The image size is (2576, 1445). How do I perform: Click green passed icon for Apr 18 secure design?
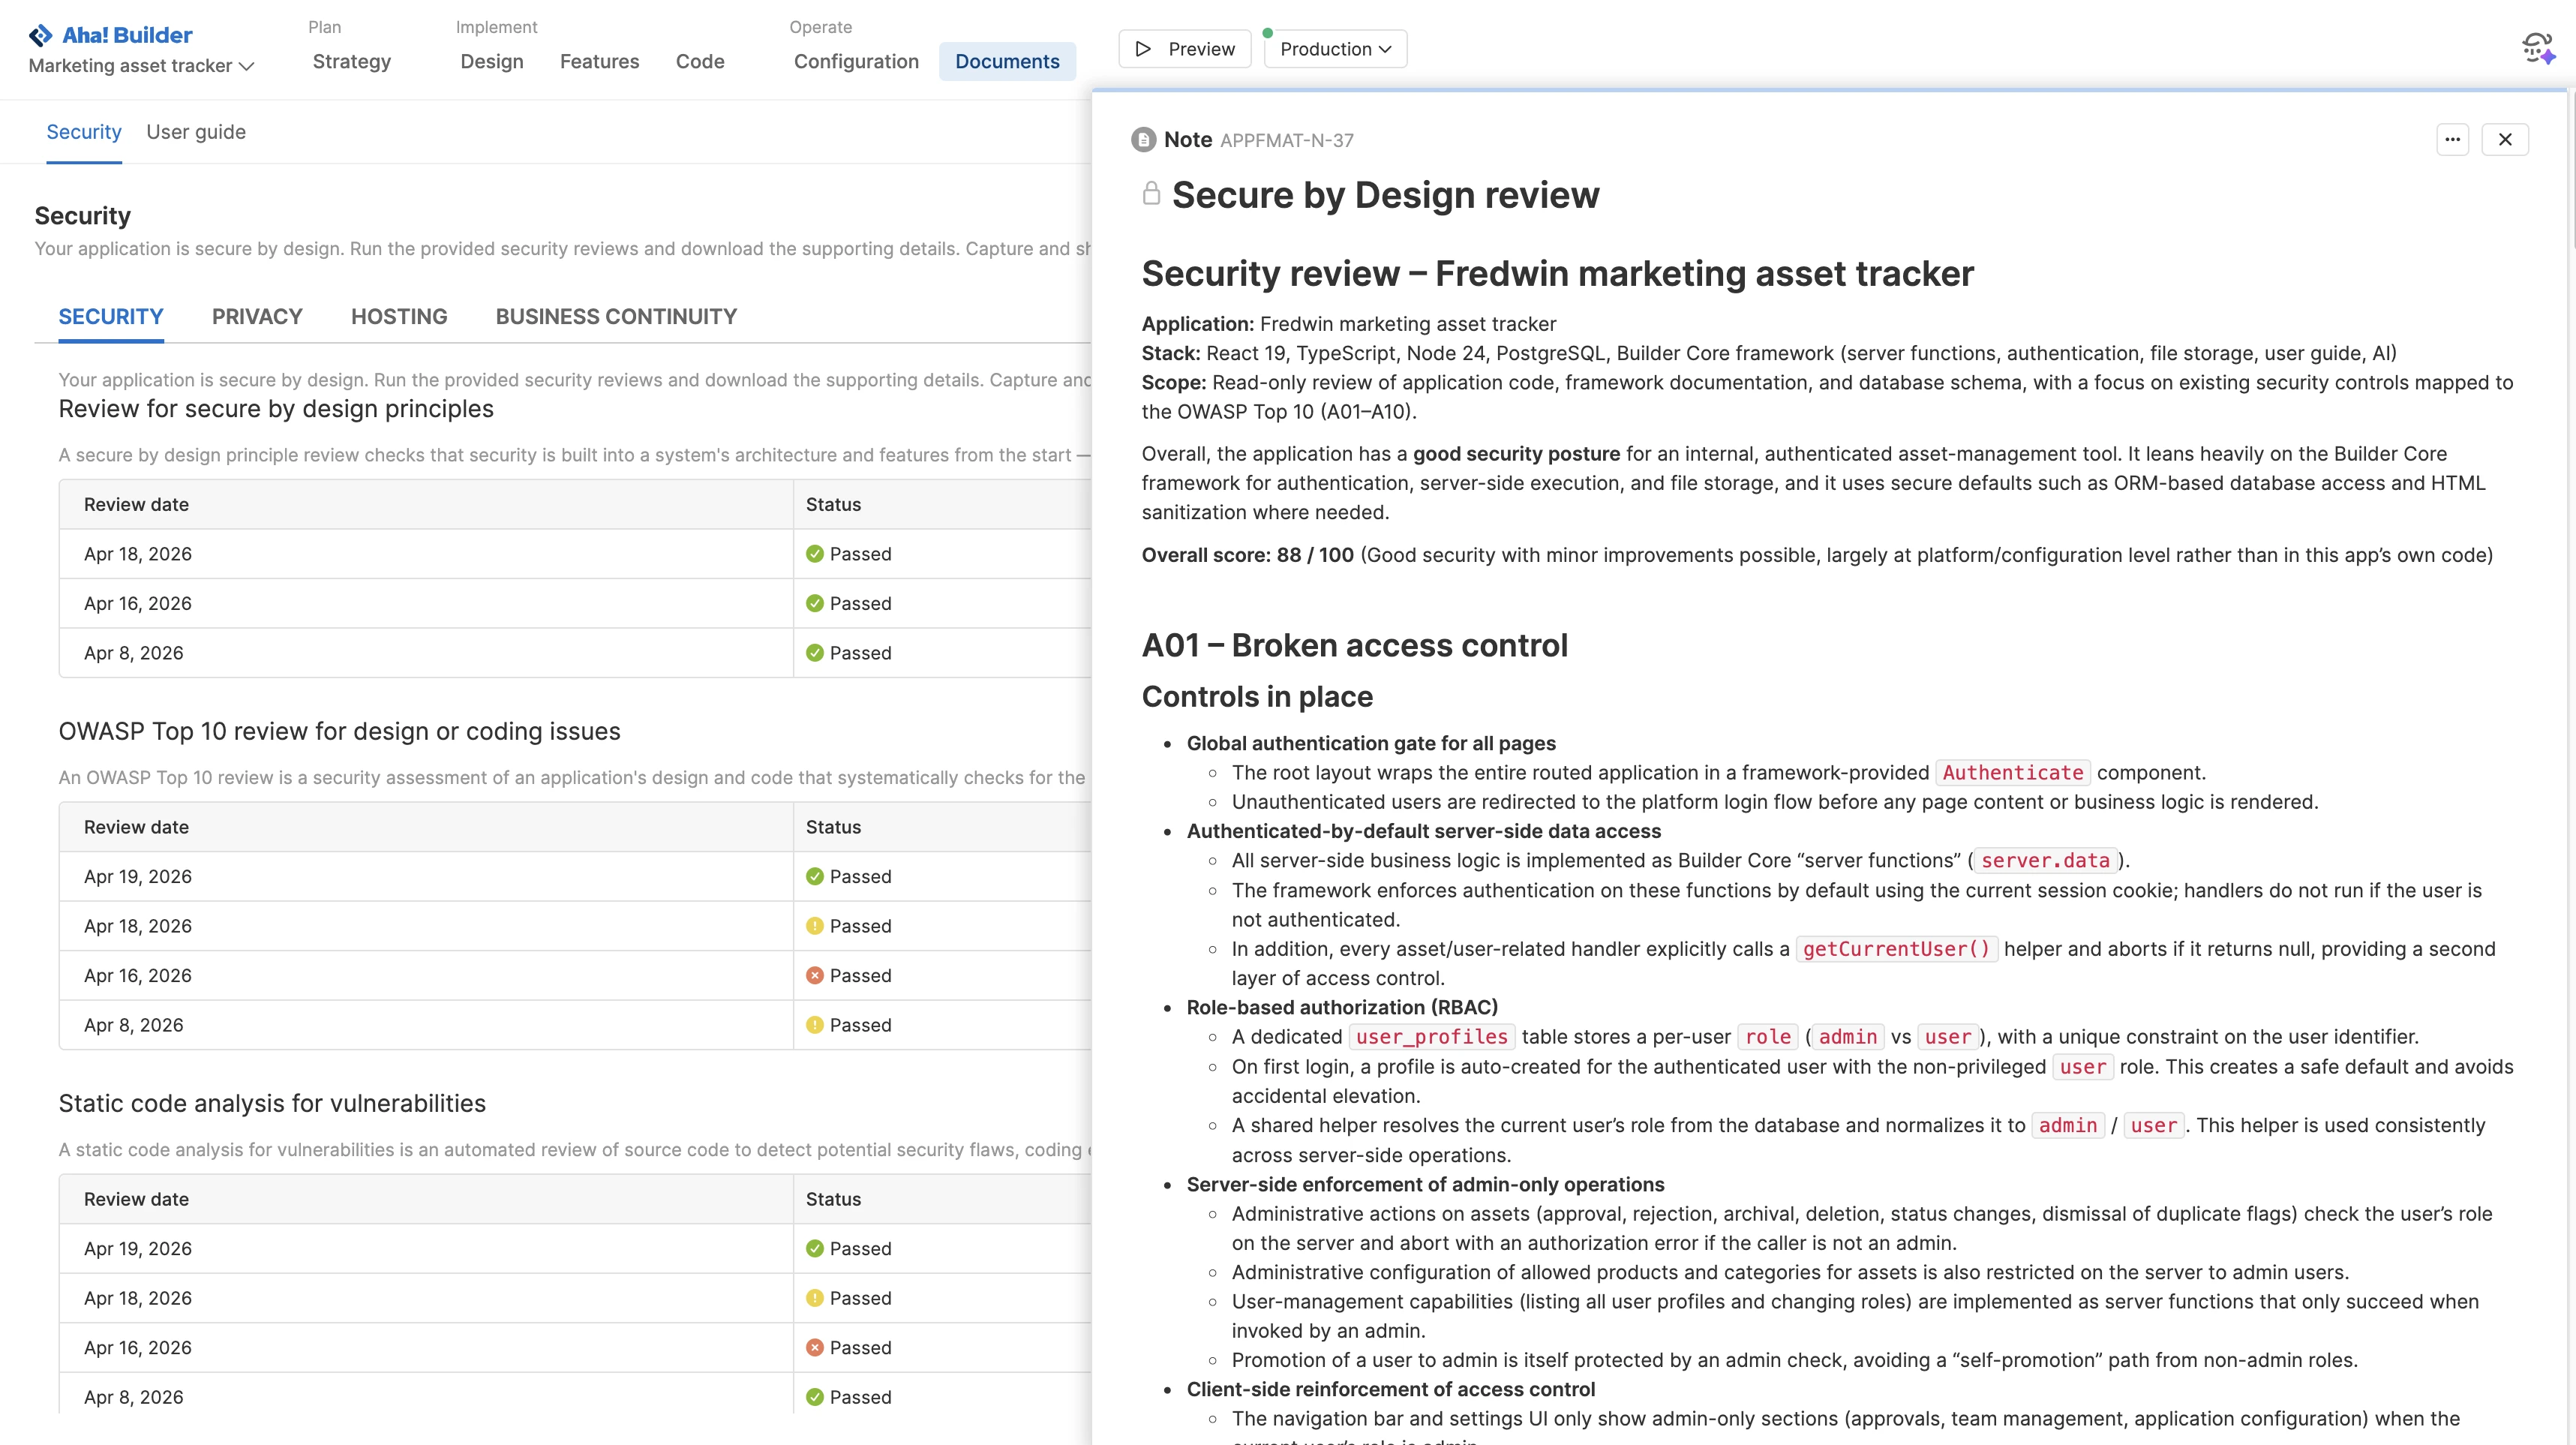coord(814,554)
